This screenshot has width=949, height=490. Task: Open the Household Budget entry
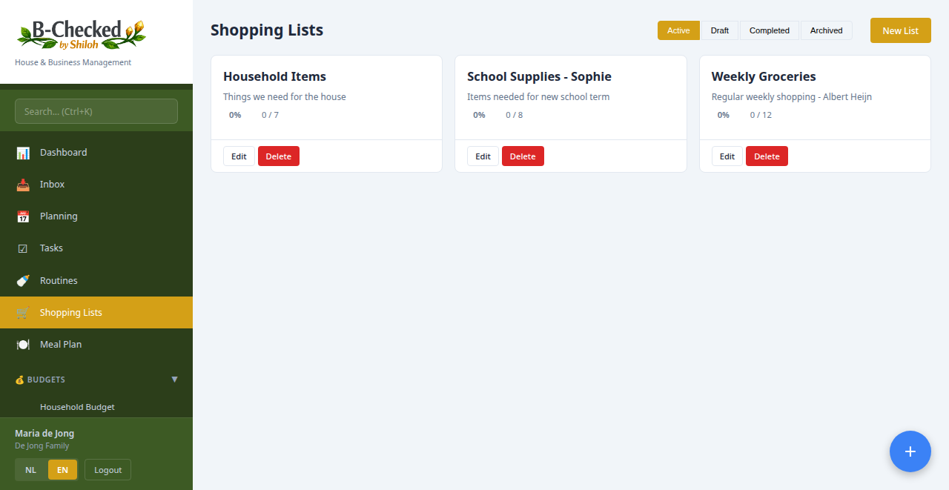(x=76, y=407)
